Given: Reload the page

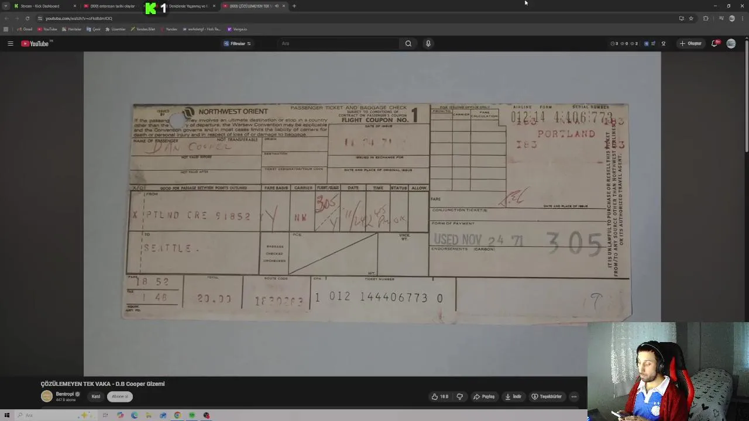Looking at the screenshot, I should 27,18.
